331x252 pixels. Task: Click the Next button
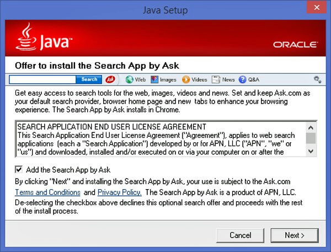[295, 235]
